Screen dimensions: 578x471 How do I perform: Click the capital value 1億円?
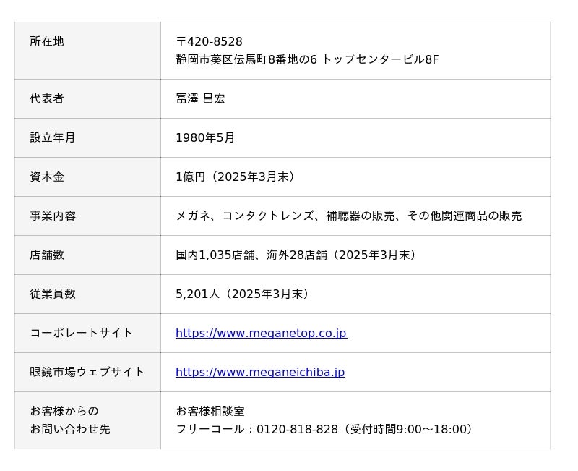click(190, 177)
